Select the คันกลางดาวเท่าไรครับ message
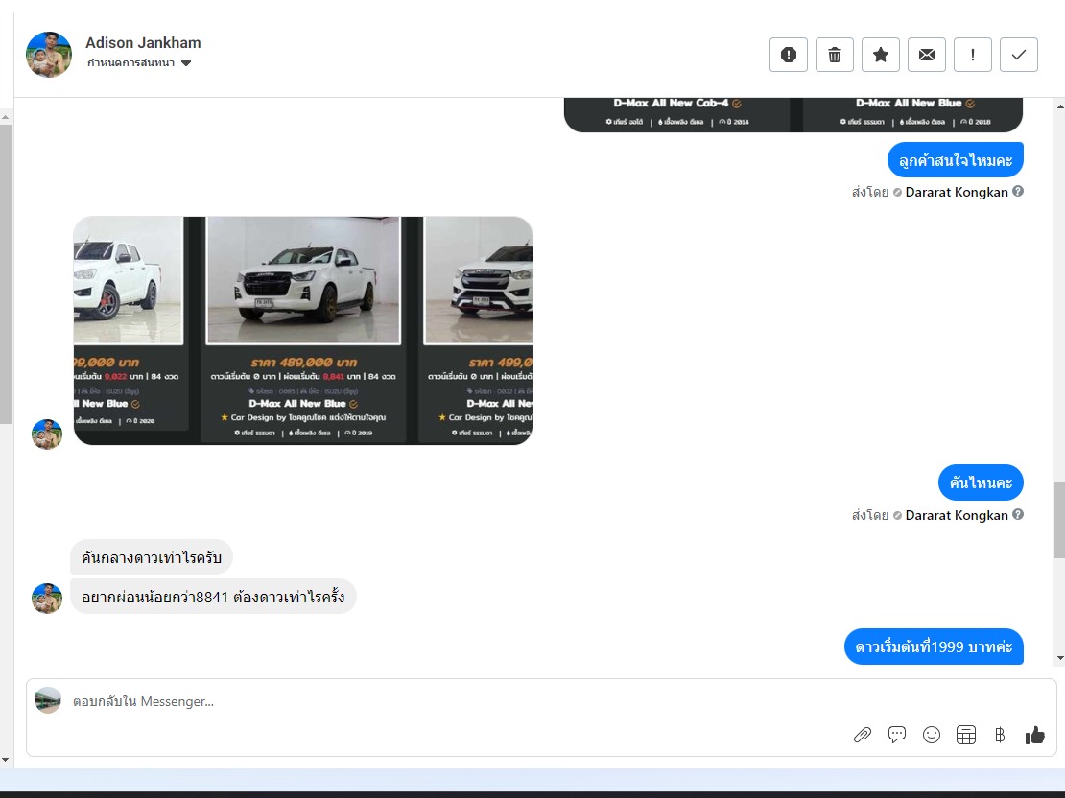This screenshot has width=1065, height=798. point(151,557)
